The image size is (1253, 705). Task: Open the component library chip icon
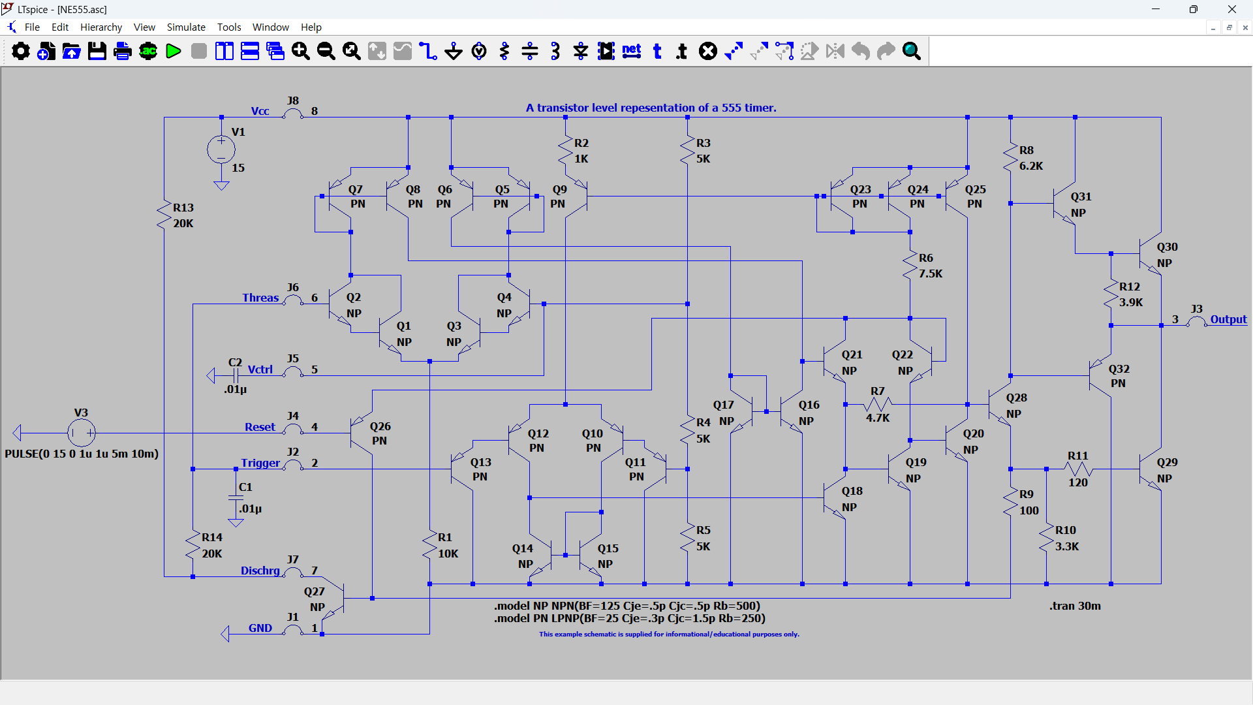(x=606, y=51)
